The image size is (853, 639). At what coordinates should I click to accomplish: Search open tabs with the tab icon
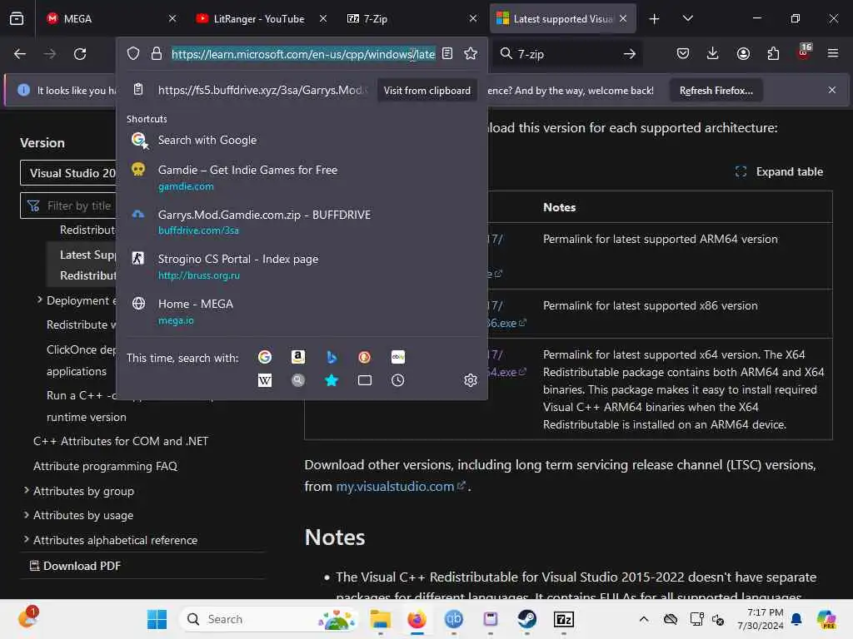click(365, 380)
